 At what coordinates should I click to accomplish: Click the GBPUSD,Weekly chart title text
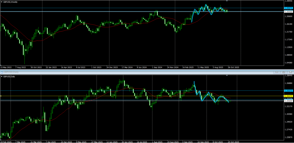[x=9, y=2]
